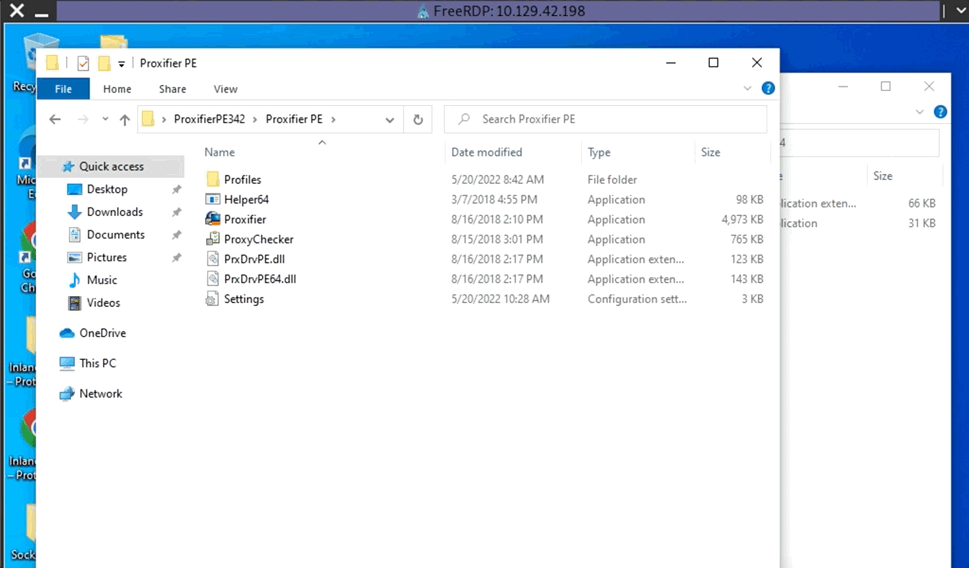Switch to the View ribbon tab
Viewport: 969px width, 568px height.
[225, 89]
